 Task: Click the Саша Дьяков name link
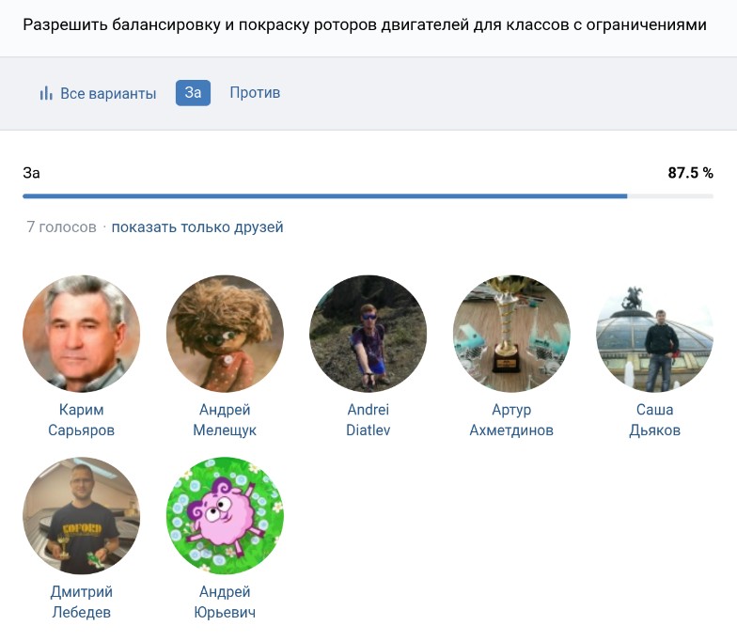click(654, 420)
